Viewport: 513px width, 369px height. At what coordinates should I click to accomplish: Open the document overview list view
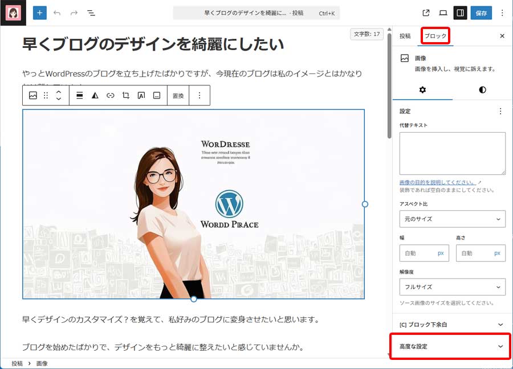tap(91, 13)
